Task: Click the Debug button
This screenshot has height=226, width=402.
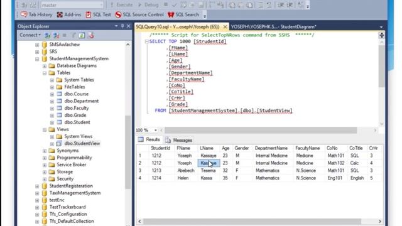Action: [148, 5]
